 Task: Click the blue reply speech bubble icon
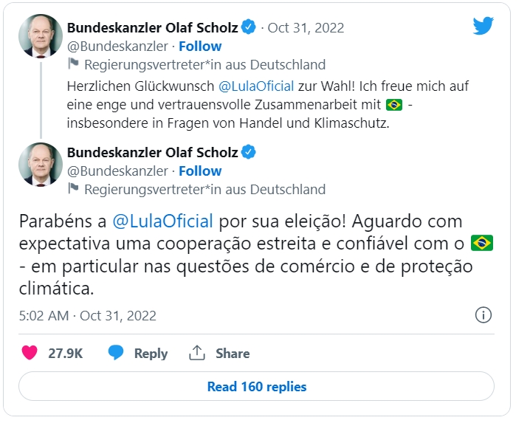click(x=116, y=354)
